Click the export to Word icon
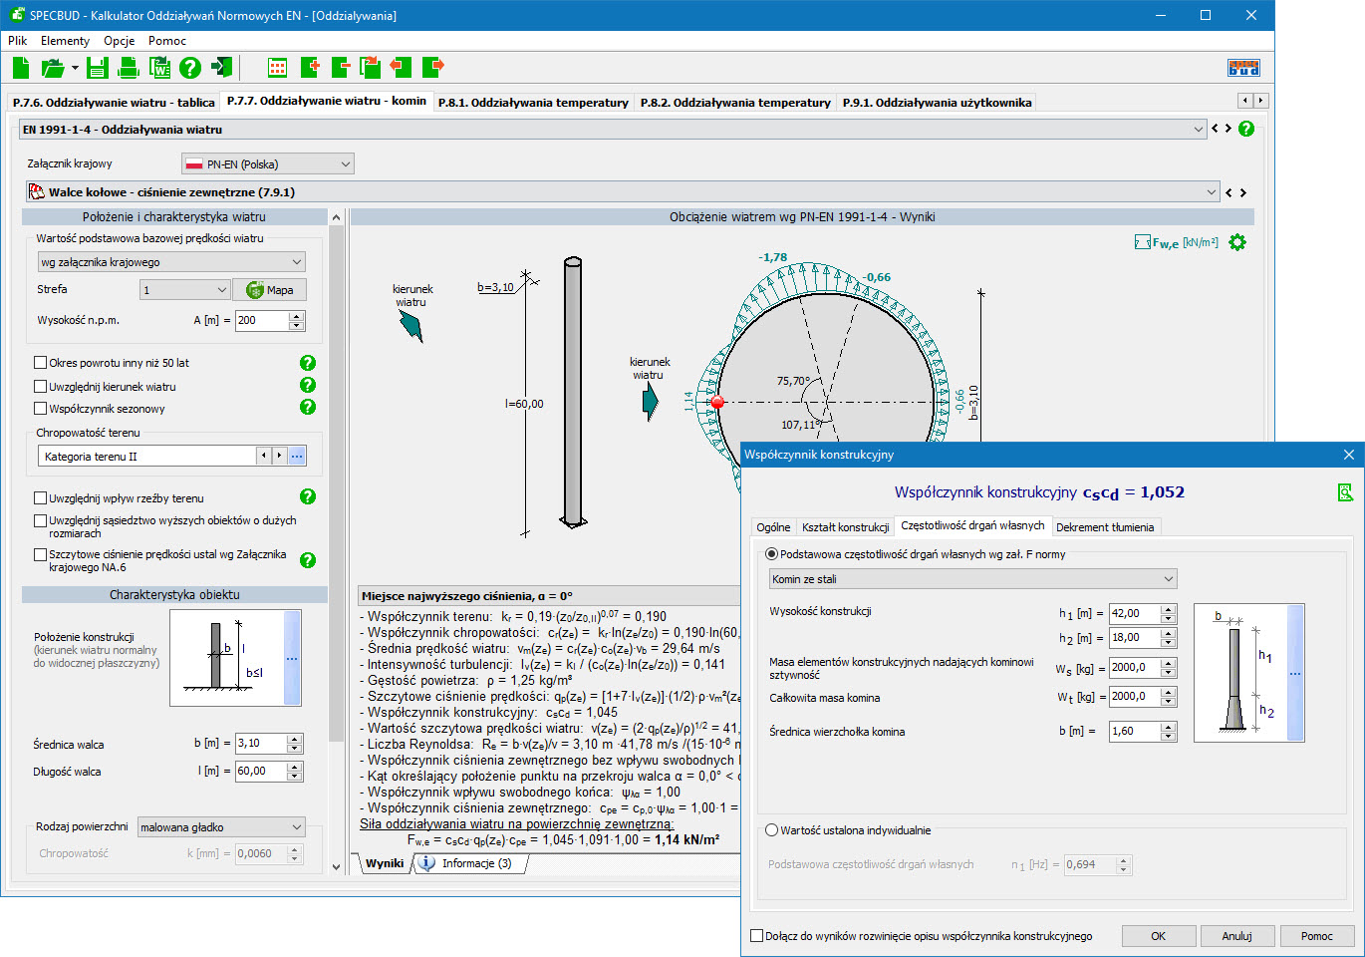 [x=159, y=68]
